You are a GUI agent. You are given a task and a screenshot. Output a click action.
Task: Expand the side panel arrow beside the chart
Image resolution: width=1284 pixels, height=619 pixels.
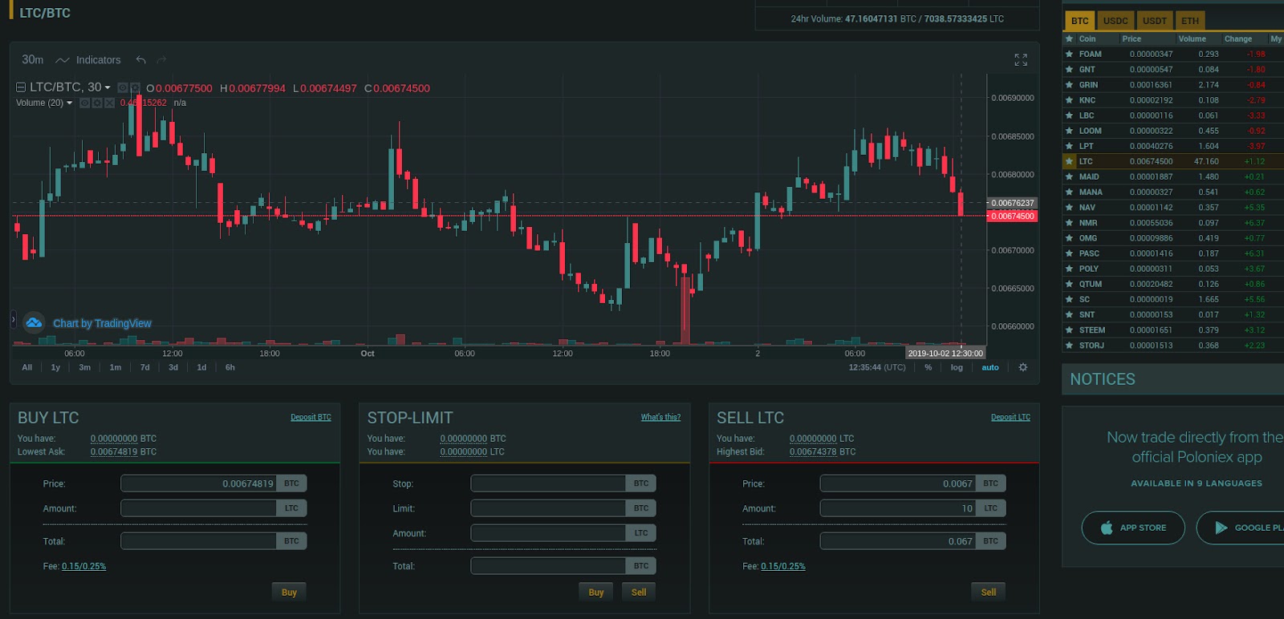coord(13,319)
